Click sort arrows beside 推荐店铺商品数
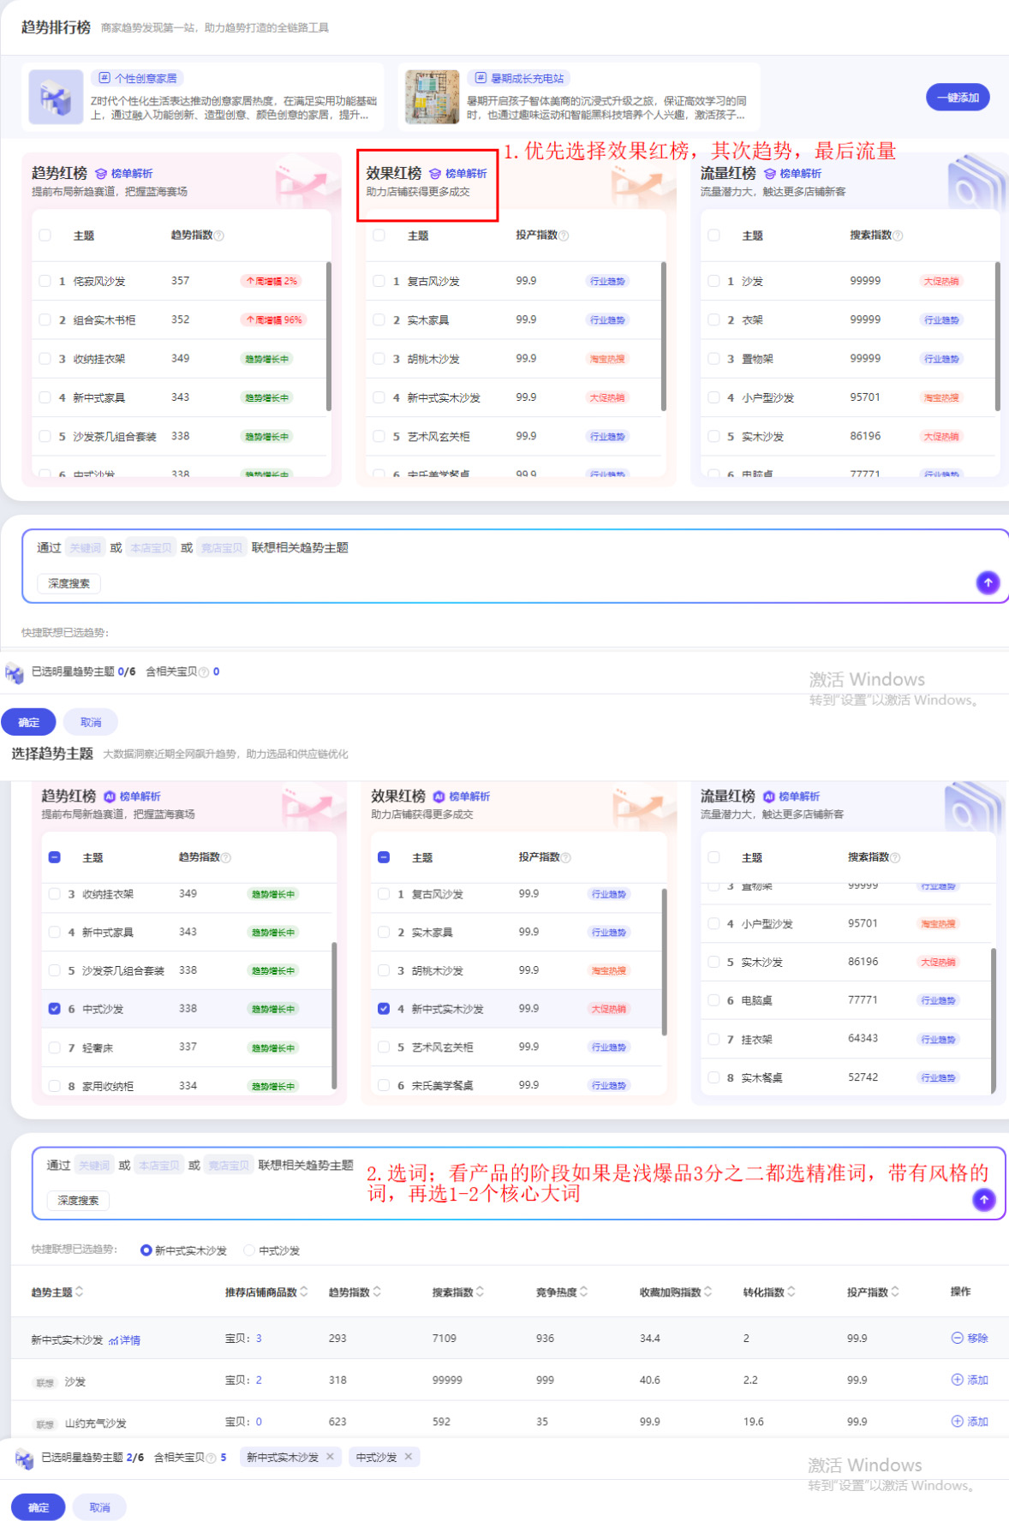This screenshot has height=1521, width=1009. click(304, 1291)
